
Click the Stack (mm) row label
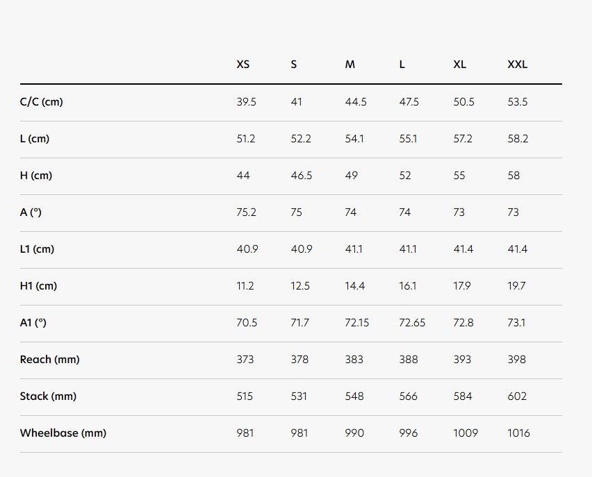coord(49,396)
